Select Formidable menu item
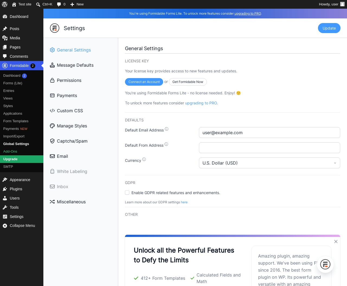Viewport: 347px width, 286px height. 22,66
